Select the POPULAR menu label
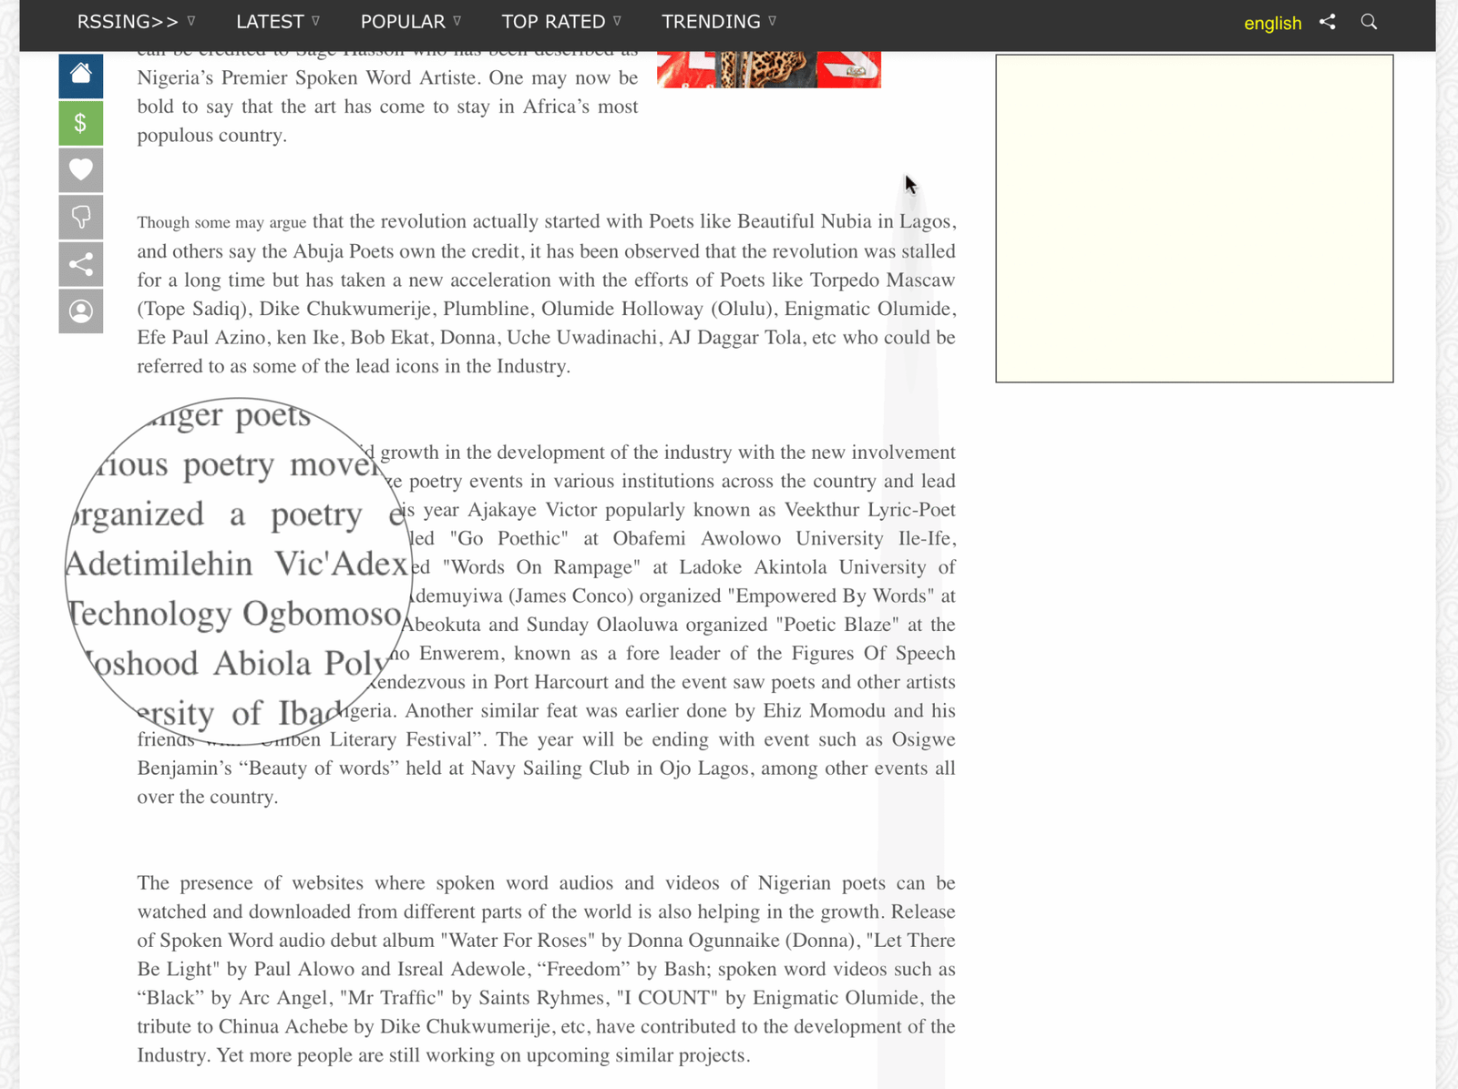Viewport: 1458px width, 1089px height. click(x=402, y=21)
